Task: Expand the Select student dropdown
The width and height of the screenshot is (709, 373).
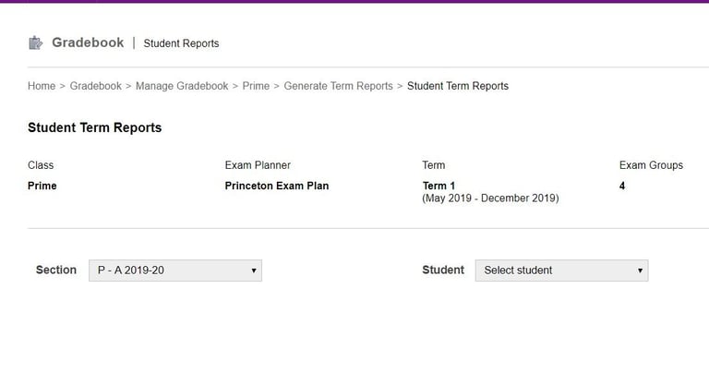Action: pyautogui.click(x=561, y=271)
